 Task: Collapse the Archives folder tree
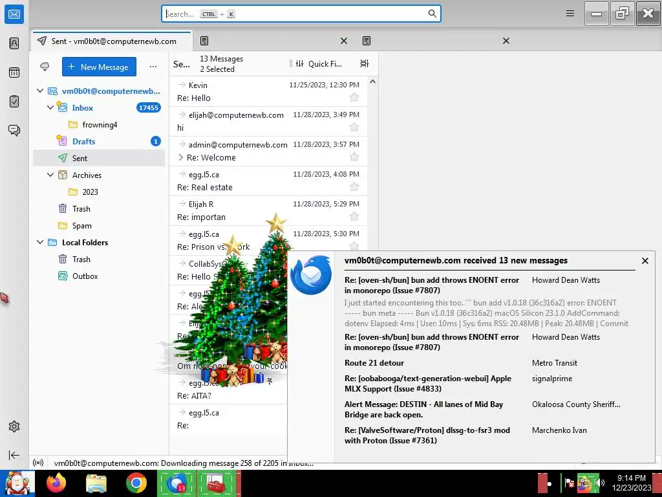pos(50,175)
